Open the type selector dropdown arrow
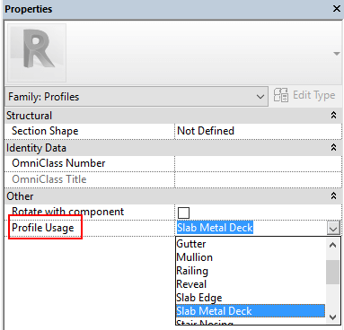 (x=337, y=54)
